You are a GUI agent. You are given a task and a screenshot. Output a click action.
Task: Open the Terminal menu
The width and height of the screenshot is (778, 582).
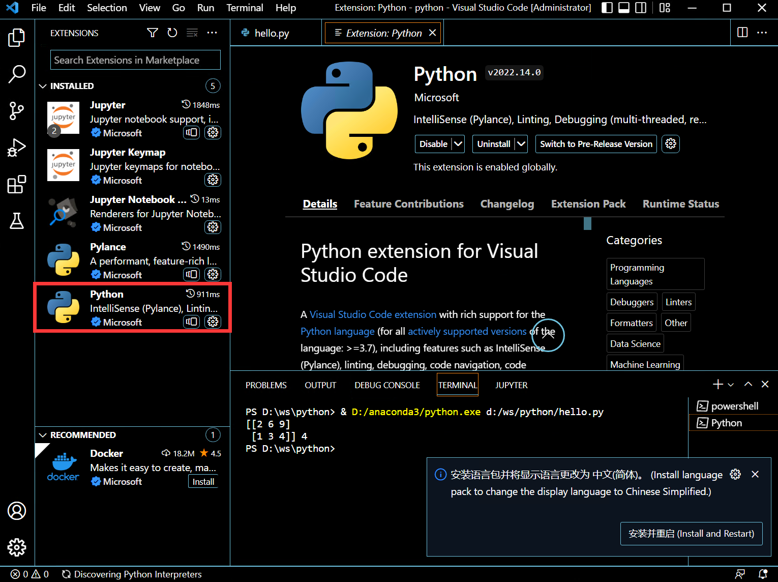(245, 8)
